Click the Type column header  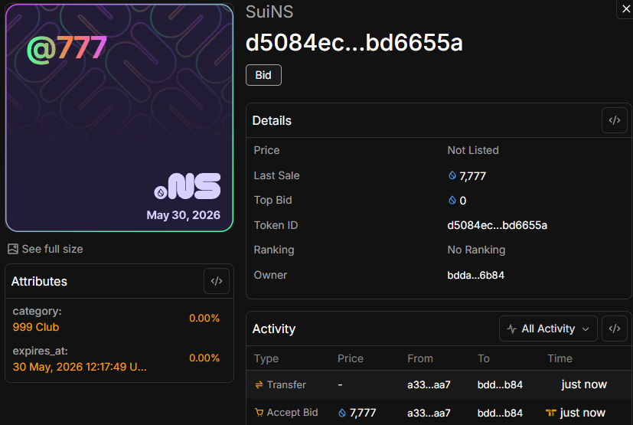266,358
